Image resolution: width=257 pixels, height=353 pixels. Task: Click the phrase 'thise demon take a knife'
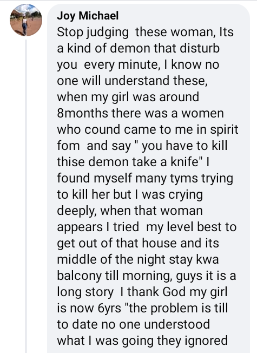coord(128,162)
